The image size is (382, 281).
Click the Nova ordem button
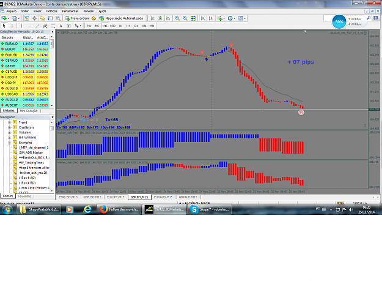(x=77, y=18)
